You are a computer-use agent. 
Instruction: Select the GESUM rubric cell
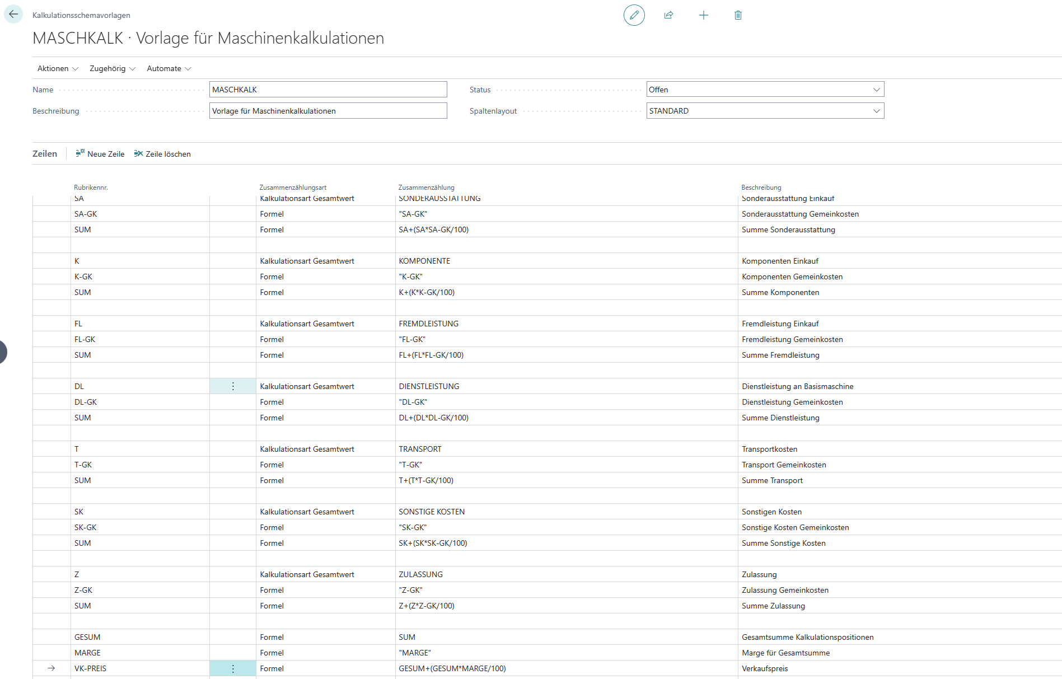(140, 637)
